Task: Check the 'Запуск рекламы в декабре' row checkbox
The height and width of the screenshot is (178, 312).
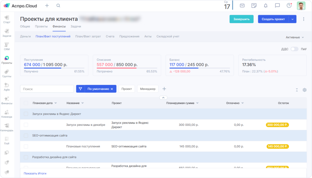Action: (26, 125)
